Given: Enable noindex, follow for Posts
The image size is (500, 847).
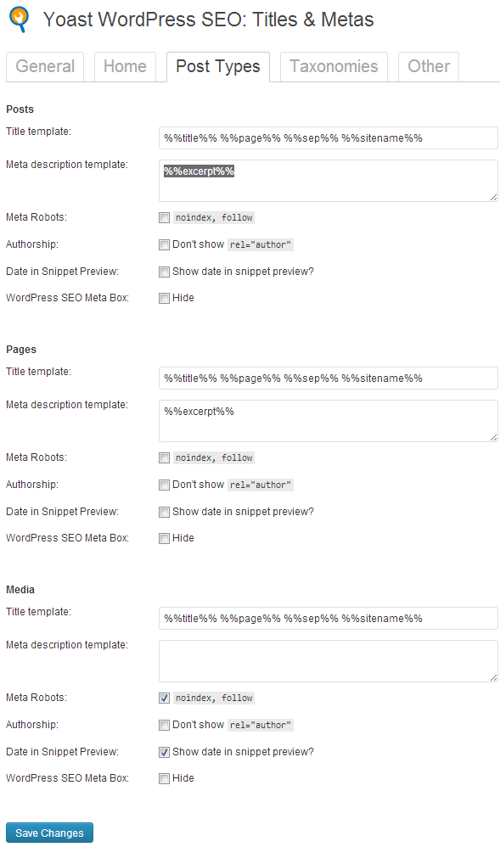Looking at the screenshot, I should tap(165, 218).
